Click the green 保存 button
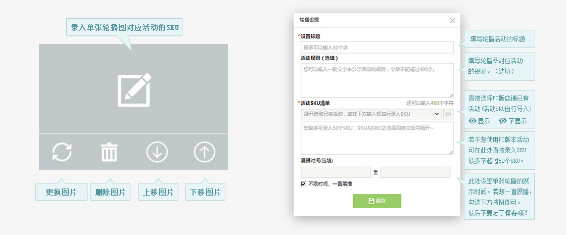Screen dimensions: 566x235 point(377,201)
